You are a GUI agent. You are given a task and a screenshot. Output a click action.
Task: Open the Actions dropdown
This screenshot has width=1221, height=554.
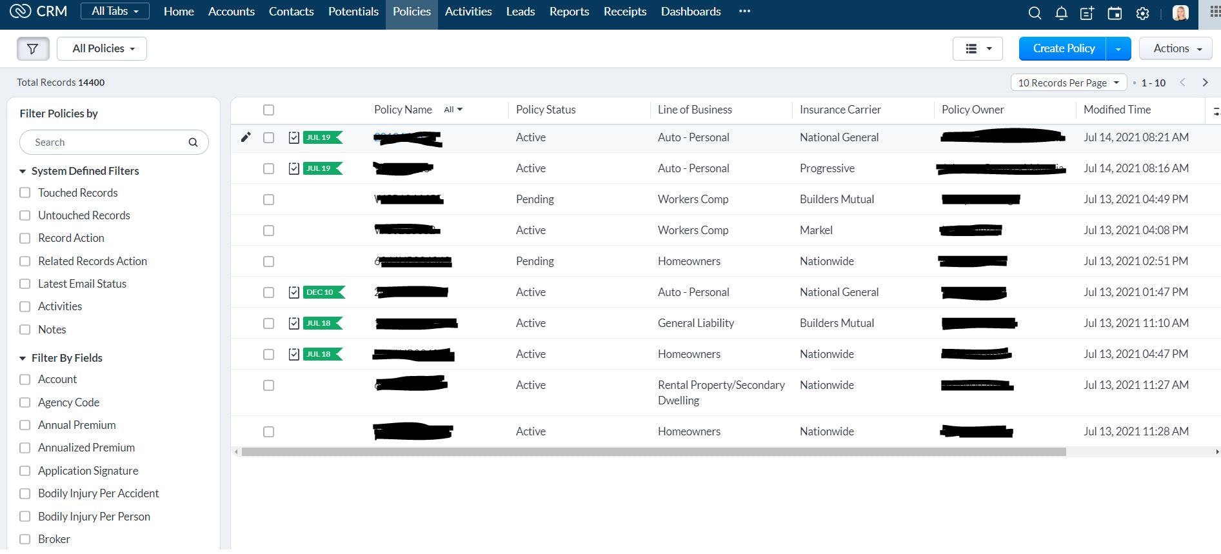click(x=1176, y=48)
